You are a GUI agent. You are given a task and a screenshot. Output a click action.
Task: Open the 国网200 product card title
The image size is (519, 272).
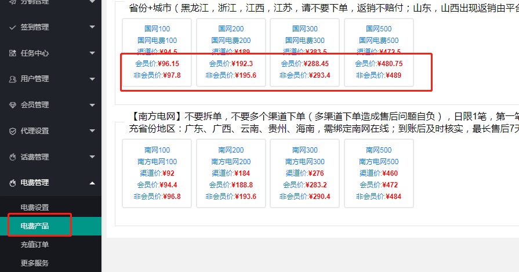(231, 29)
